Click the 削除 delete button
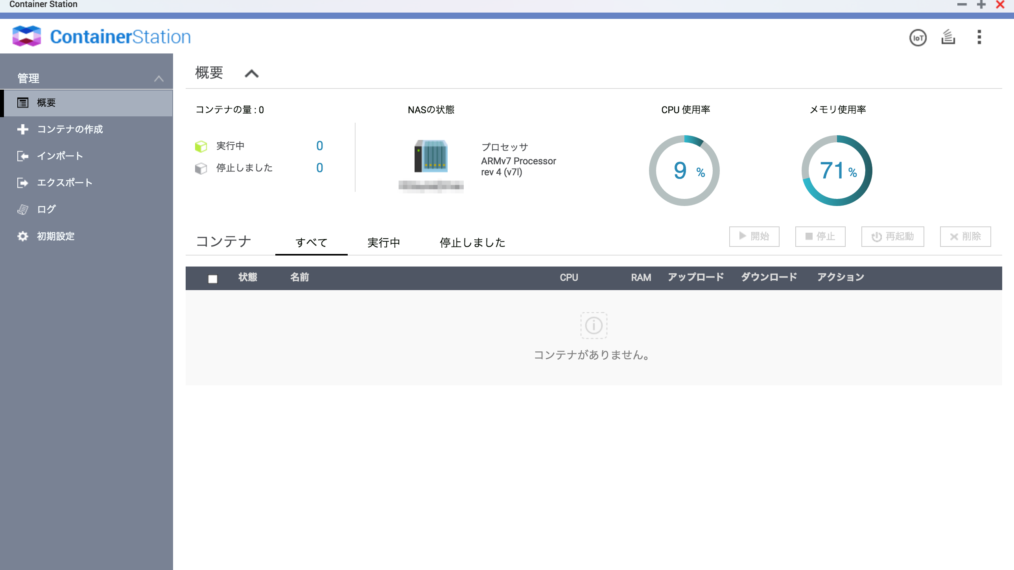 coord(965,236)
